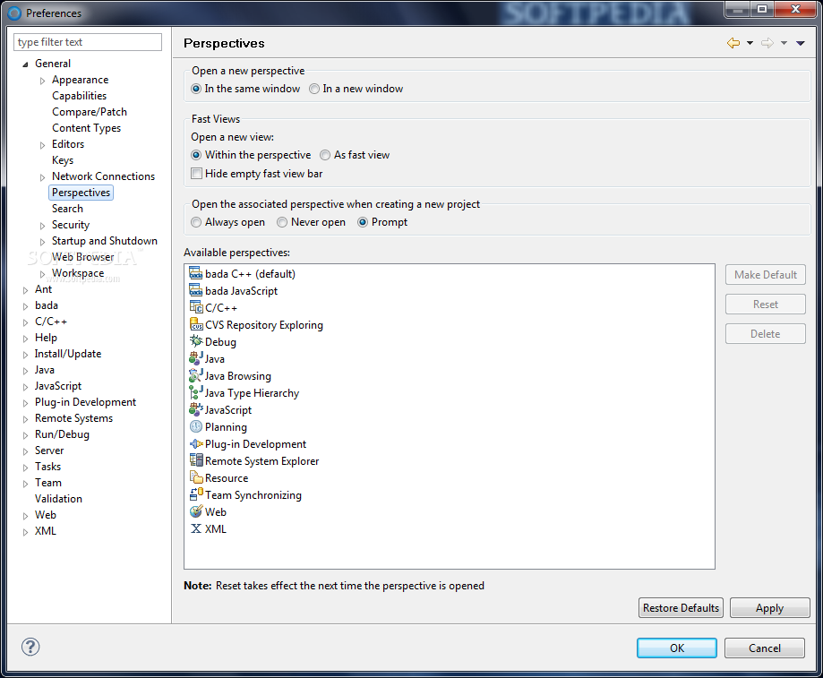Select Perspectives in the tree
The height and width of the screenshot is (678, 823).
81,193
